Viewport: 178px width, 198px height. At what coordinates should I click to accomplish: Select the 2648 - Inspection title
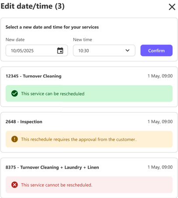[24, 122]
